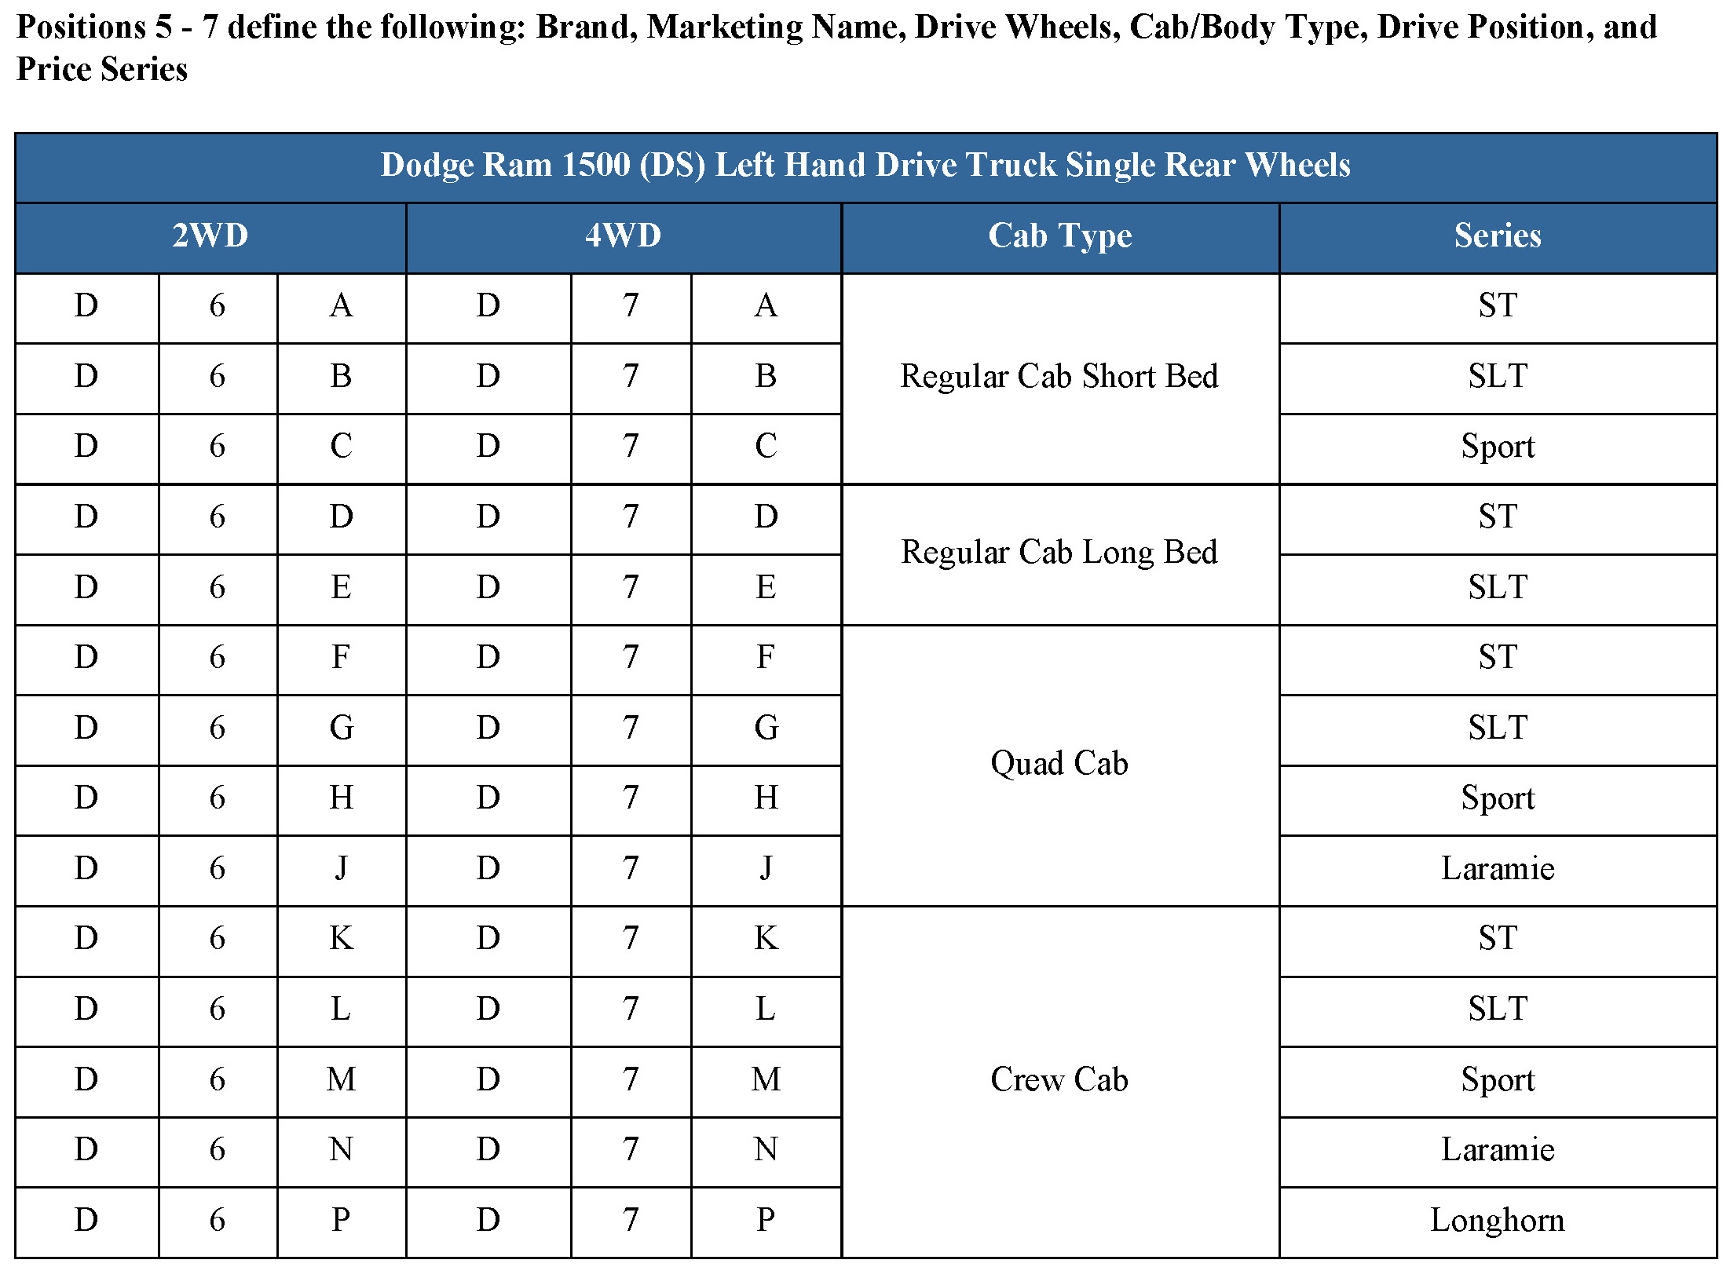Click the letter A under the 2WD header
Image resolution: width=1734 pixels, height=1278 pixels.
click(x=340, y=306)
